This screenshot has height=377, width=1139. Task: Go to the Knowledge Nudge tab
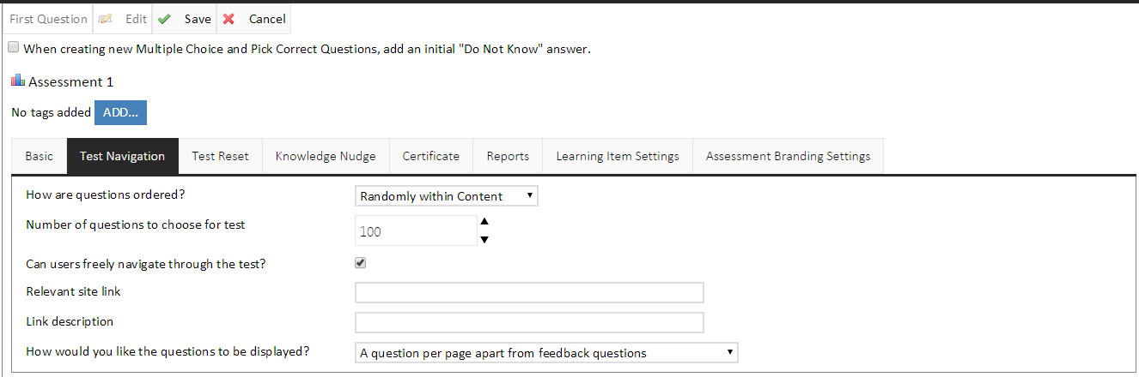click(x=326, y=156)
